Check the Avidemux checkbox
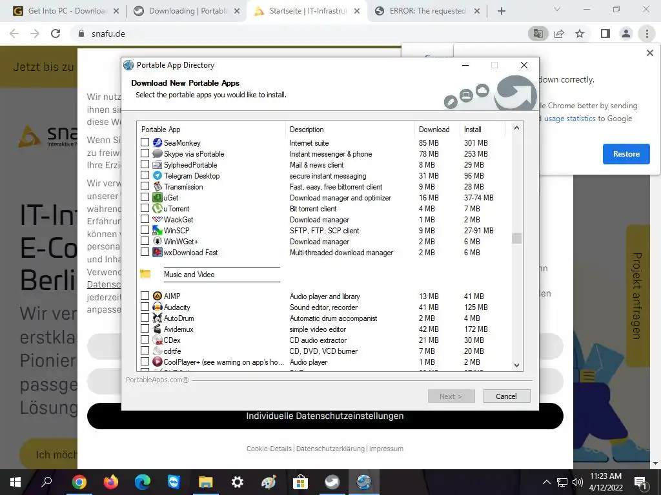The height and width of the screenshot is (495, 661). pos(145,328)
